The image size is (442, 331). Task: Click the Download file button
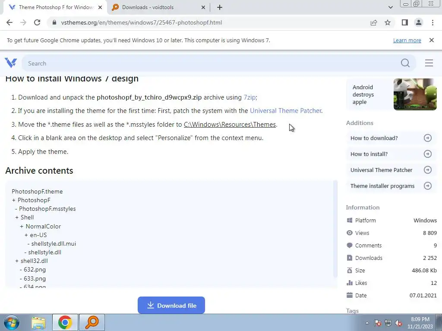pyautogui.click(x=171, y=305)
